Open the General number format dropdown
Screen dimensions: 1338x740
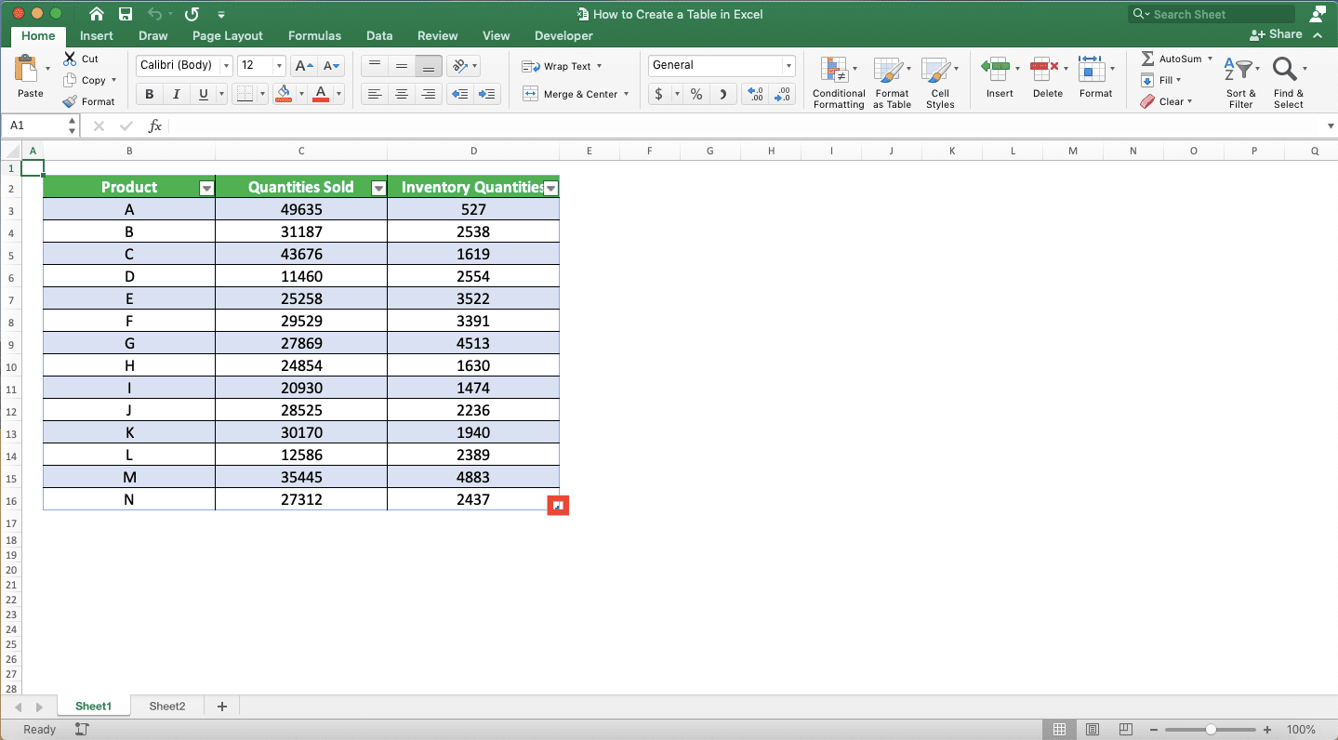pyautogui.click(x=788, y=65)
